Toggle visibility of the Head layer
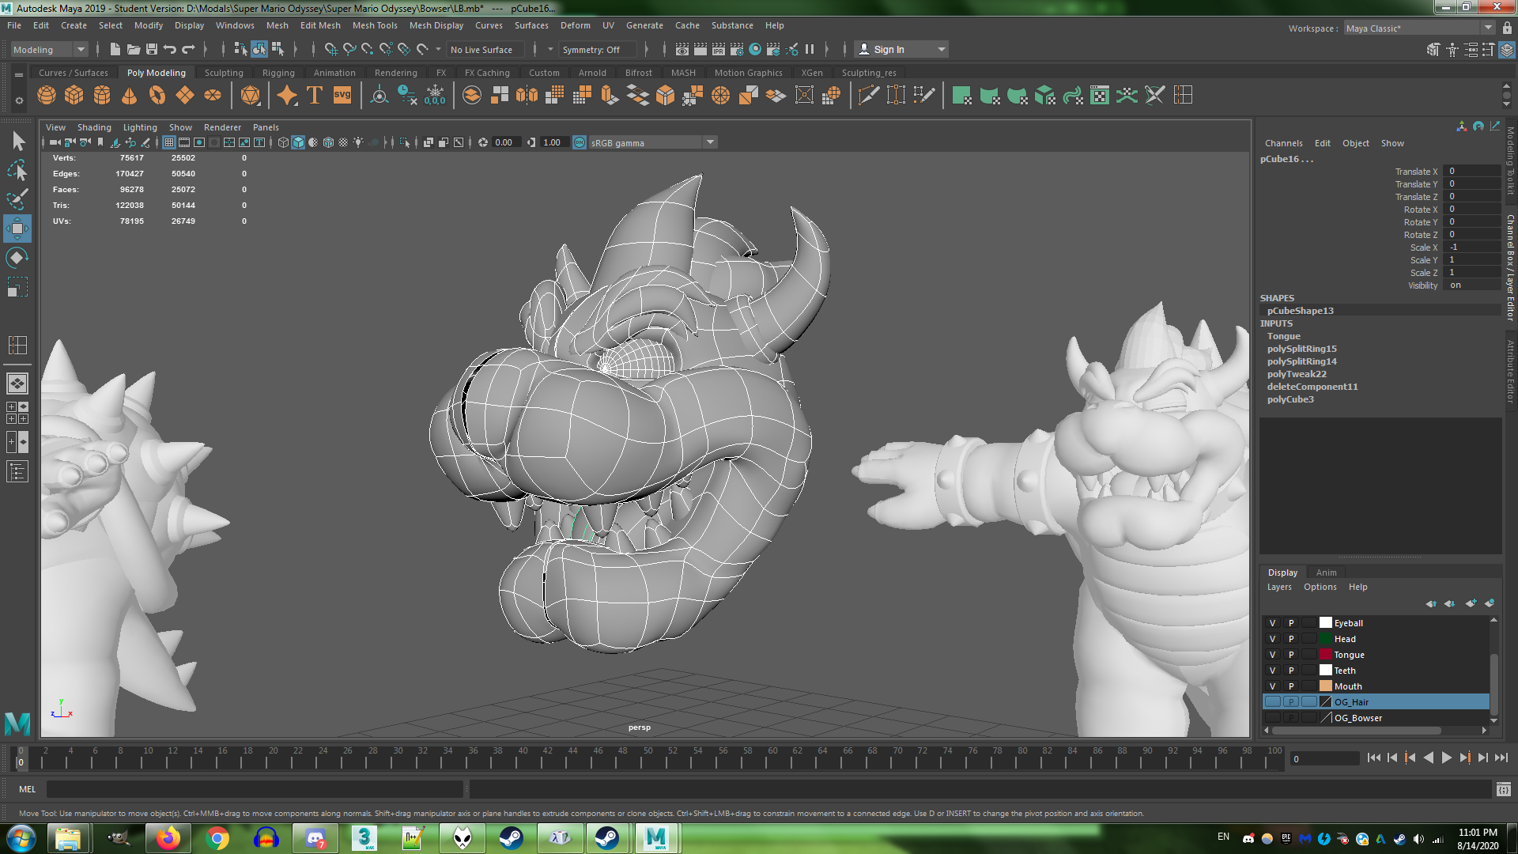This screenshot has height=854, width=1518. tap(1272, 639)
